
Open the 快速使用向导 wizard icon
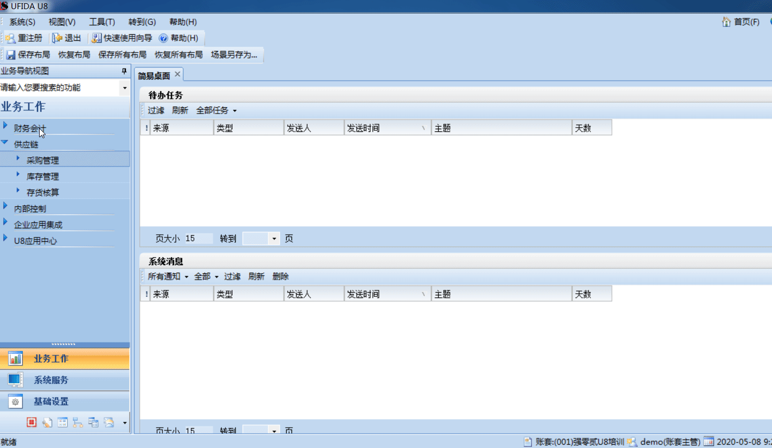[96, 38]
